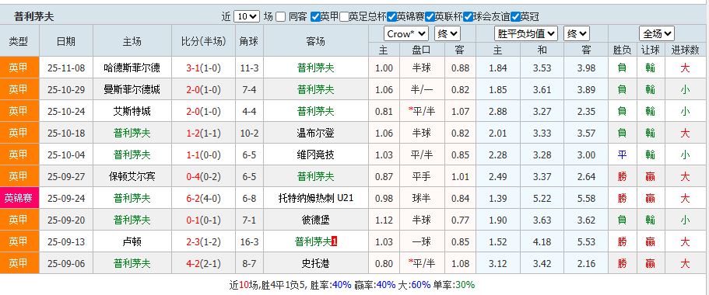
Task: Open the 全场 dropdown
Action: (657, 34)
